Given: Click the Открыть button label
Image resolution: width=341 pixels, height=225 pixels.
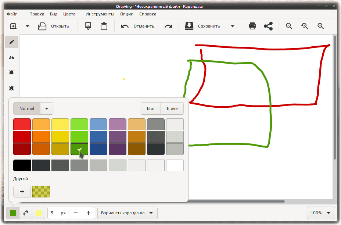Looking at the screenshot, I should pos(60,26).
